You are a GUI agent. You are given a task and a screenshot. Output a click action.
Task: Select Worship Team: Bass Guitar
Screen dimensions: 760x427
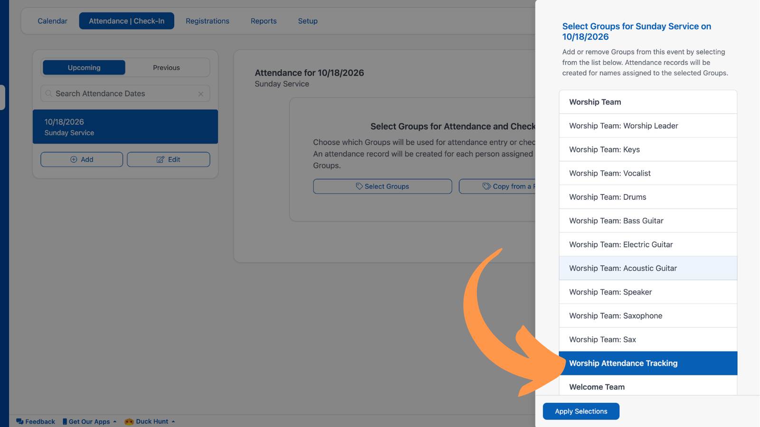[x=648, y=221]
